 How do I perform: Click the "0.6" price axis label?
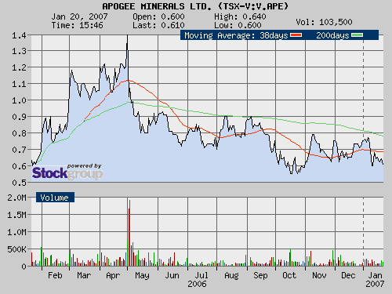pyautogui.click(x=19, y=166)
